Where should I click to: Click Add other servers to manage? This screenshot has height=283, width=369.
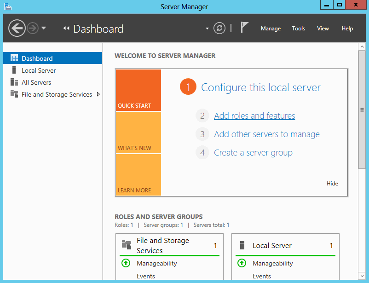[x=267, y=134]
